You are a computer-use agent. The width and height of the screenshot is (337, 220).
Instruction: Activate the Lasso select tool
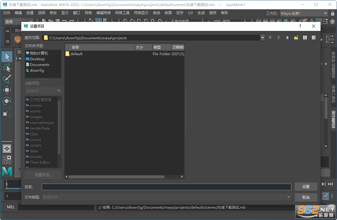[x=7, y=68]
